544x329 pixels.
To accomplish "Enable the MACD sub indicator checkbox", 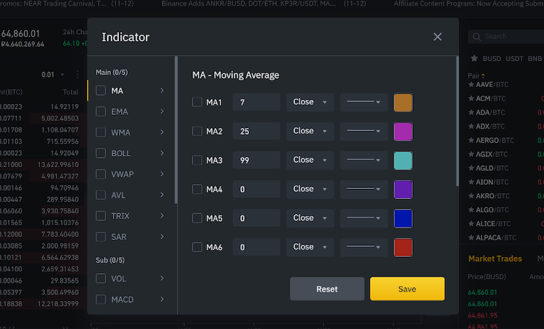I will click(x=101, y=299).
